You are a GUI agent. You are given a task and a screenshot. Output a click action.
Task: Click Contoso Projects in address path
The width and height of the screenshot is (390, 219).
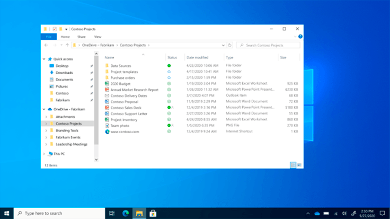pyautogui.click(x=133, y=45)
